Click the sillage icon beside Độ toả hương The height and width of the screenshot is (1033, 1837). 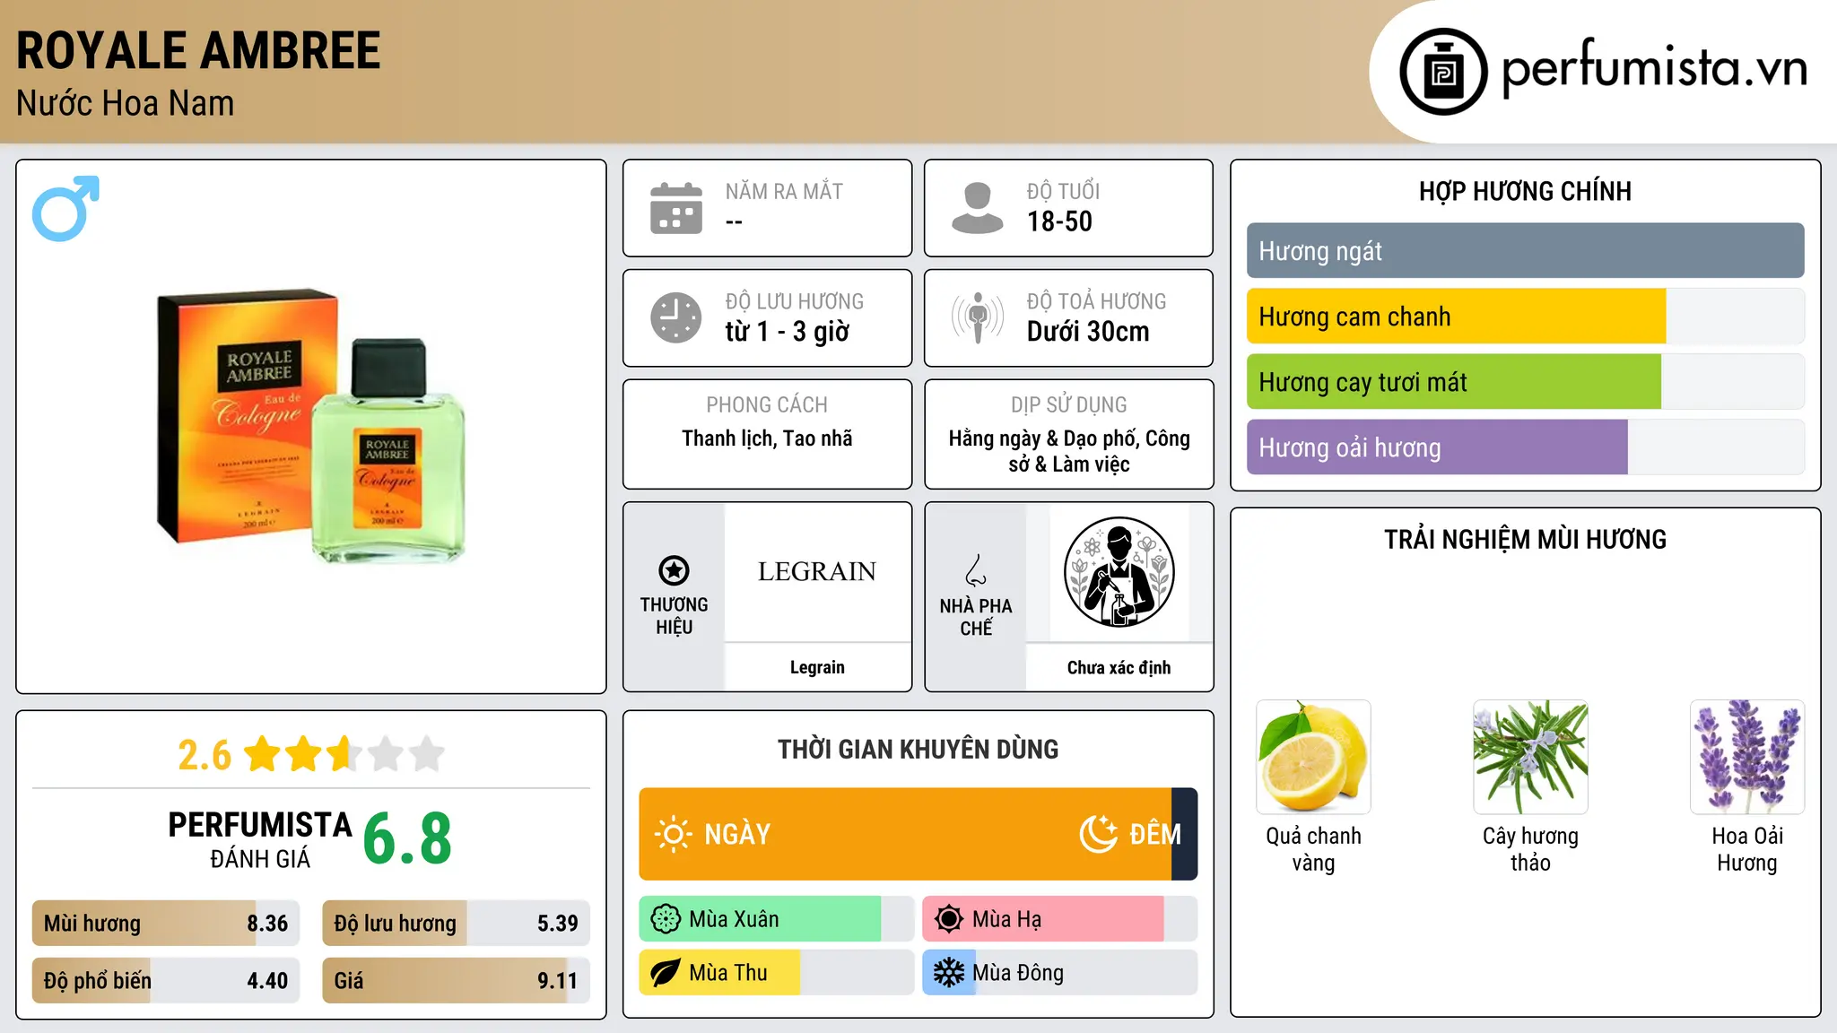pos(978,317)
